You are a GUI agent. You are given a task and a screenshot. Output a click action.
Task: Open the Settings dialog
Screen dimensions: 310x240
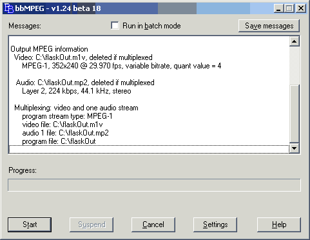click(x=215, y=225)
